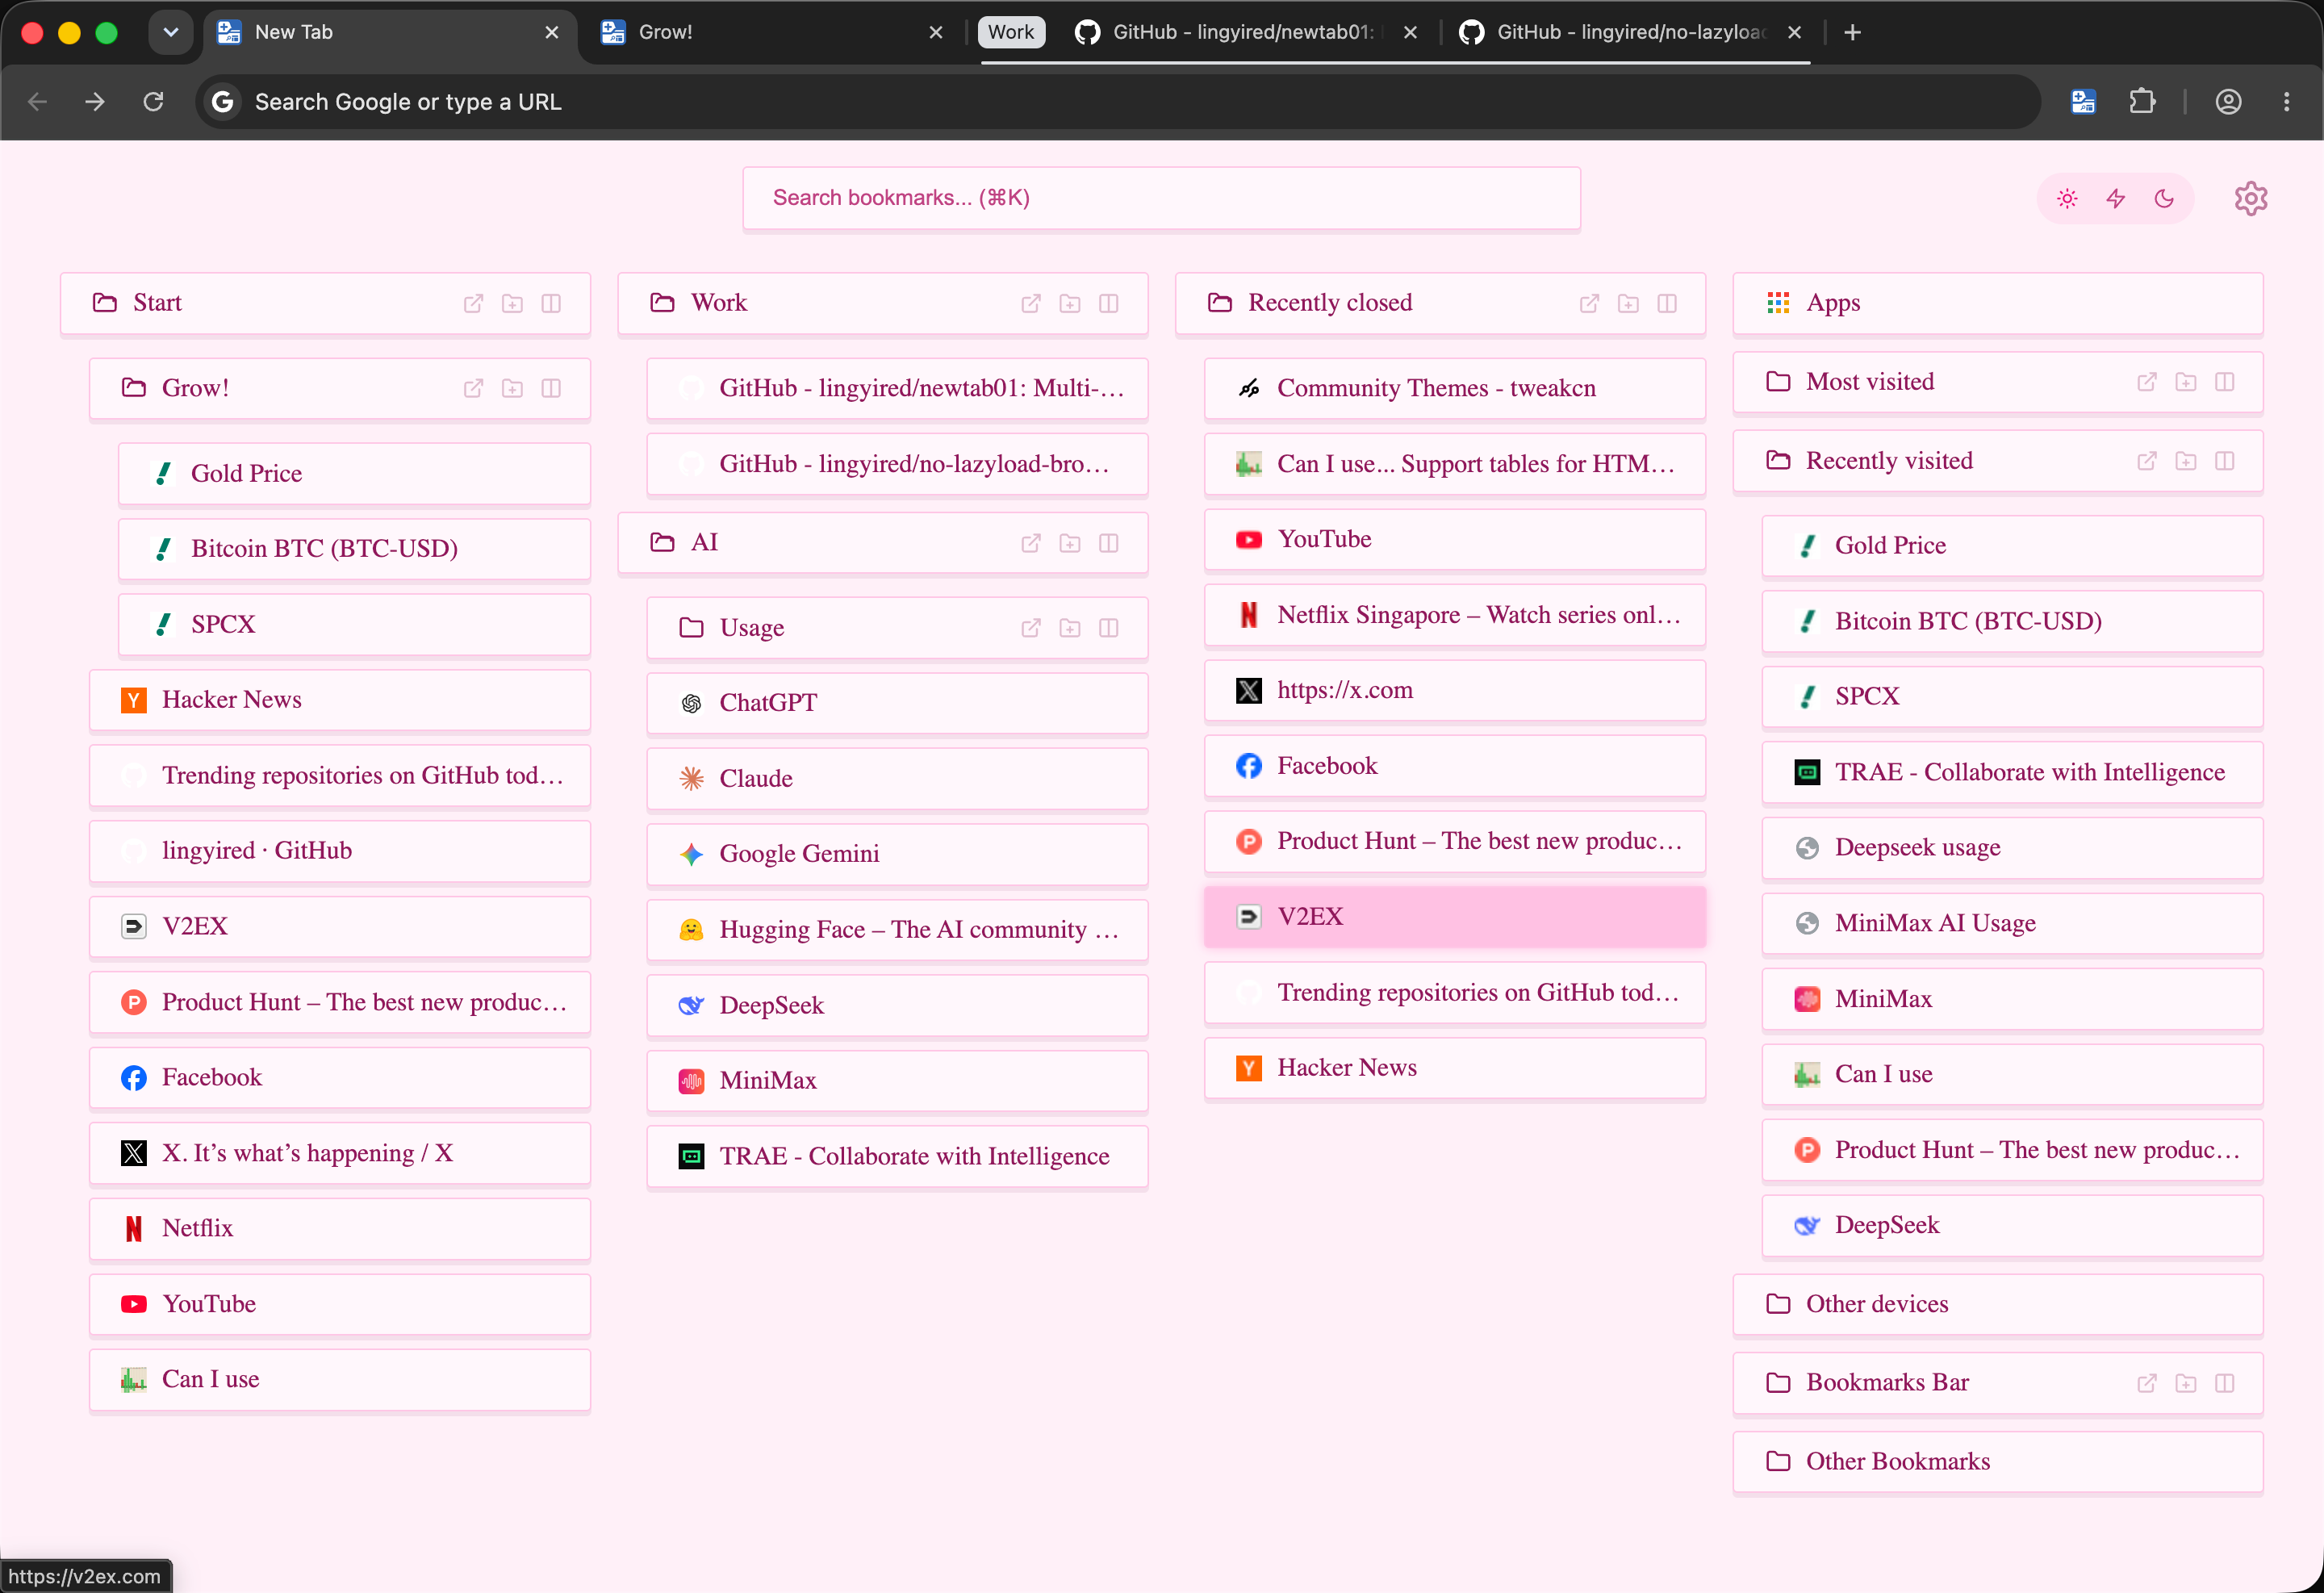Click the columns icon on the Start folder
The width and height of the screenshot is (2324, 1593).
point(551,303)
